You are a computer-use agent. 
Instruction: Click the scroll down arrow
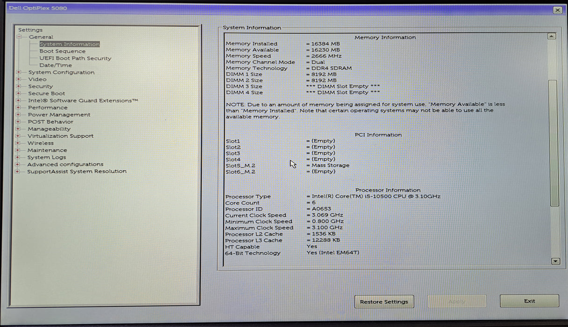(555, 262)
